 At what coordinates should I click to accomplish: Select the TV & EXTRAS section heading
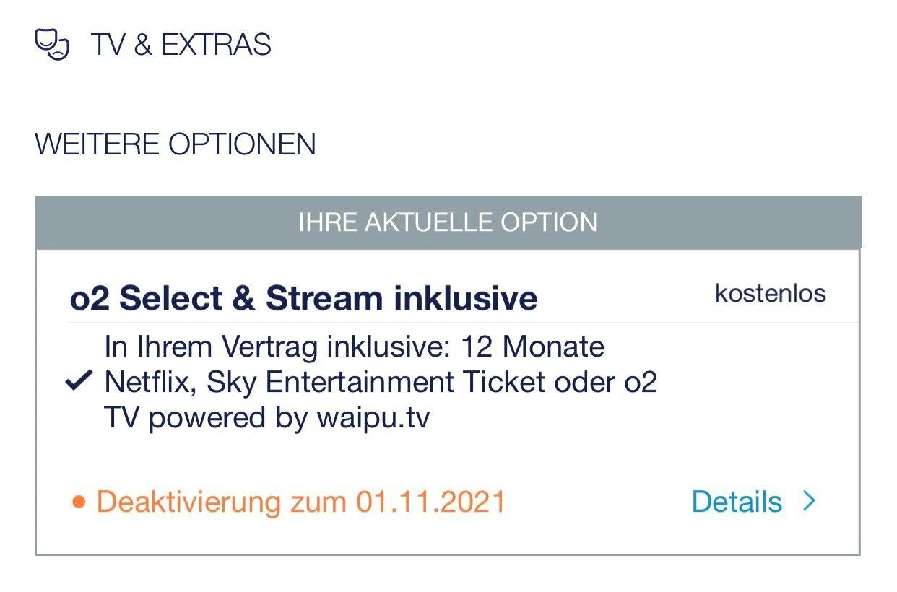181,45
